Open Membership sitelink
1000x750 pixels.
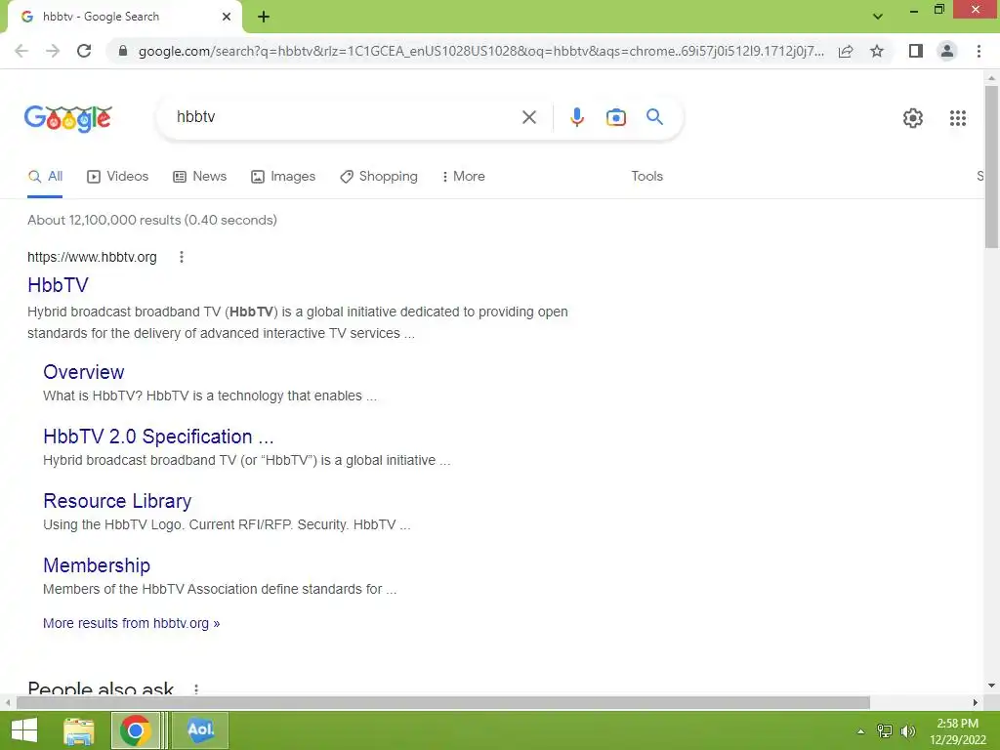(x=97, y=565)
